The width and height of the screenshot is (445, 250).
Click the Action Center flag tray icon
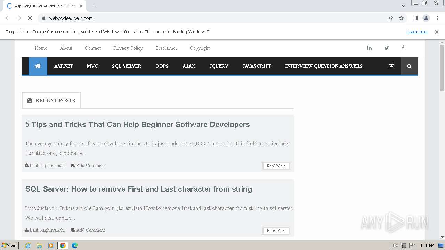coord(412,245)
